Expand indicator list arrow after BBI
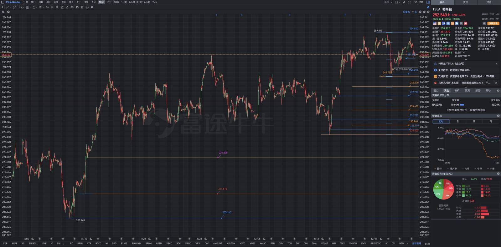The width and height of the screenshot is (501, 247). [x=64, y=243]
